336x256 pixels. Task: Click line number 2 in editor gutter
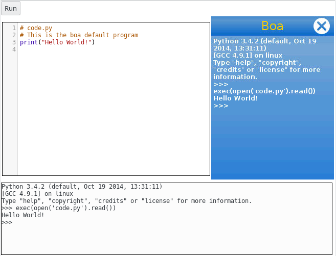14,35
